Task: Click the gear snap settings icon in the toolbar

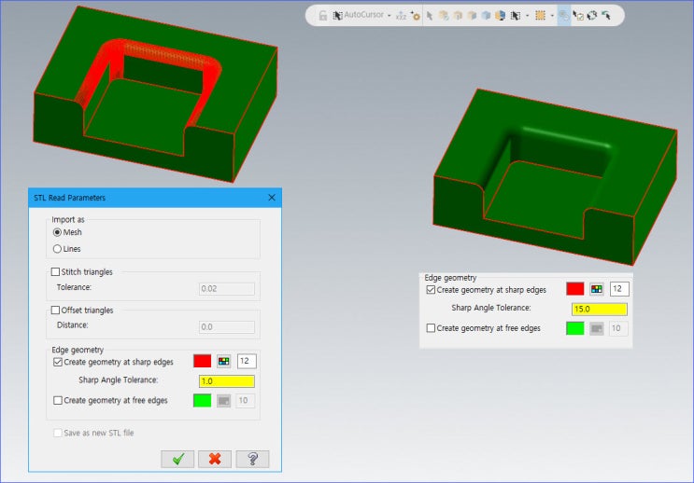Action: (415, 16)
